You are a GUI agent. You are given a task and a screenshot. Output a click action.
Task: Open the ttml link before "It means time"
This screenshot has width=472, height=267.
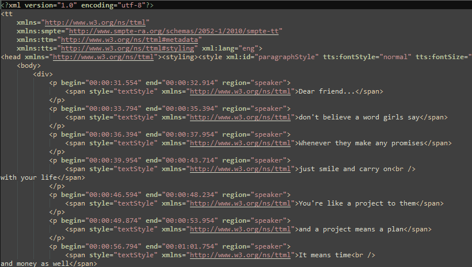click(240, 255)
